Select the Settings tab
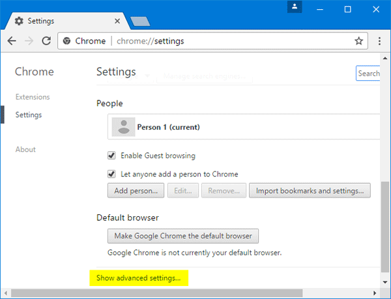Image resolution: width=391 pixels, height=299 pixels. pyautogui.click(x=65, y=21)
